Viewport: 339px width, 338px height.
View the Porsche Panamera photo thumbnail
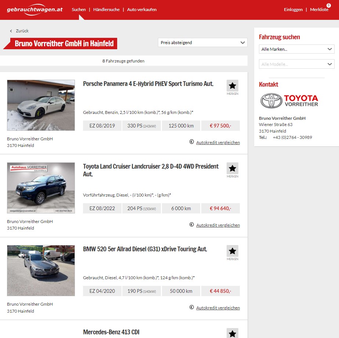41,105
